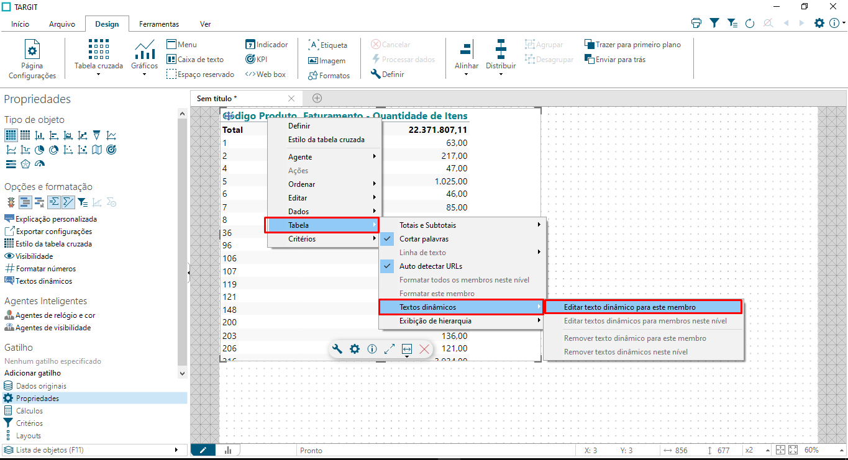Screen dimensions: 848x460
Task: Open the Visibilidade eye option
Action: (x=29, y=256)
